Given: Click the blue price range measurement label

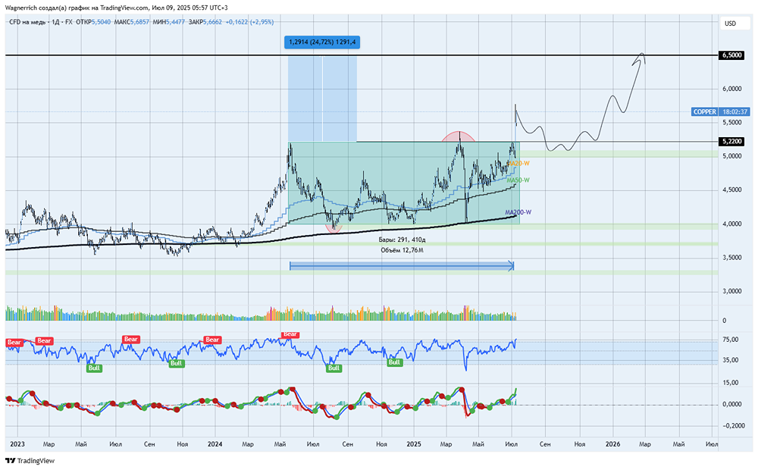Looking at the screenshot, I should [x=322, y=42].
